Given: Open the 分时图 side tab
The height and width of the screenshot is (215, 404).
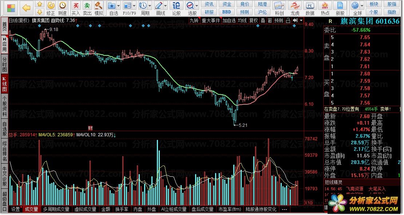Looking at the screenshot, I should [x=4, y=64].
